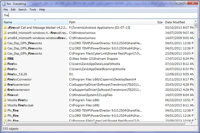
Task: Open the Help menu
Action: [x=42, y=10]
